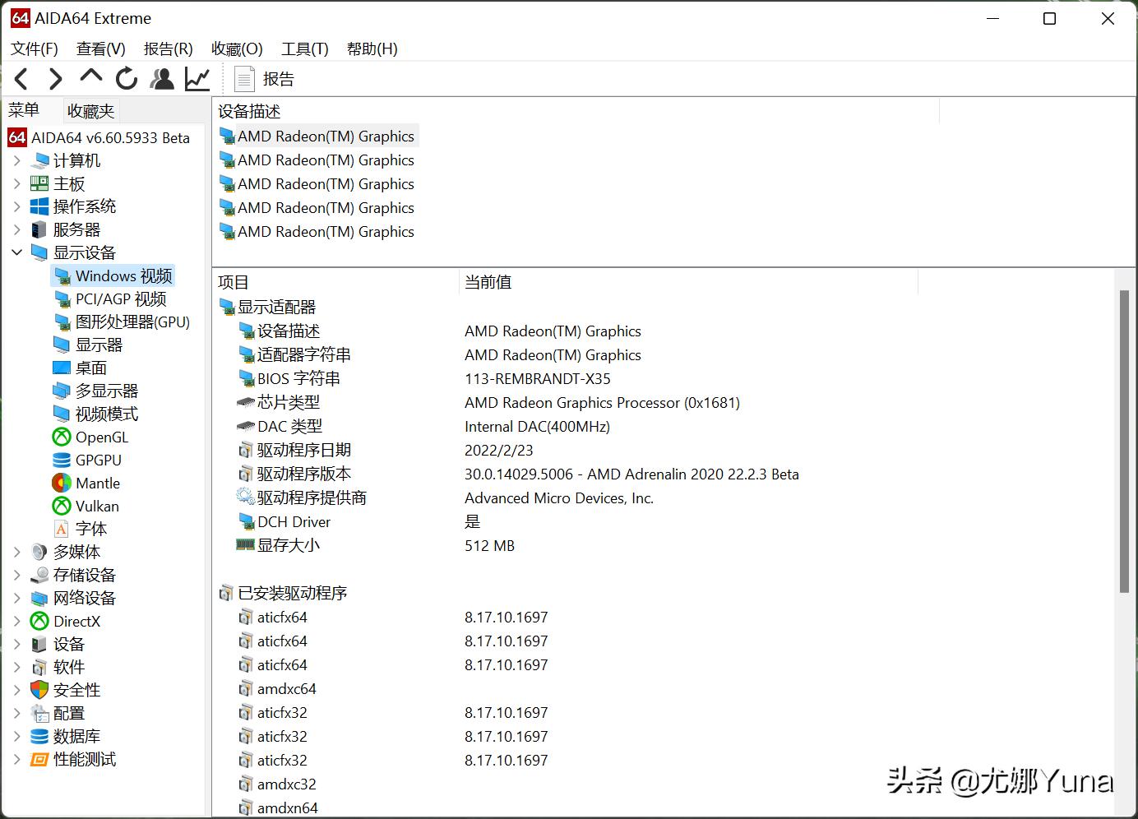
Task: Collapse the 显示设备 tree node
Action: (17, 252)
